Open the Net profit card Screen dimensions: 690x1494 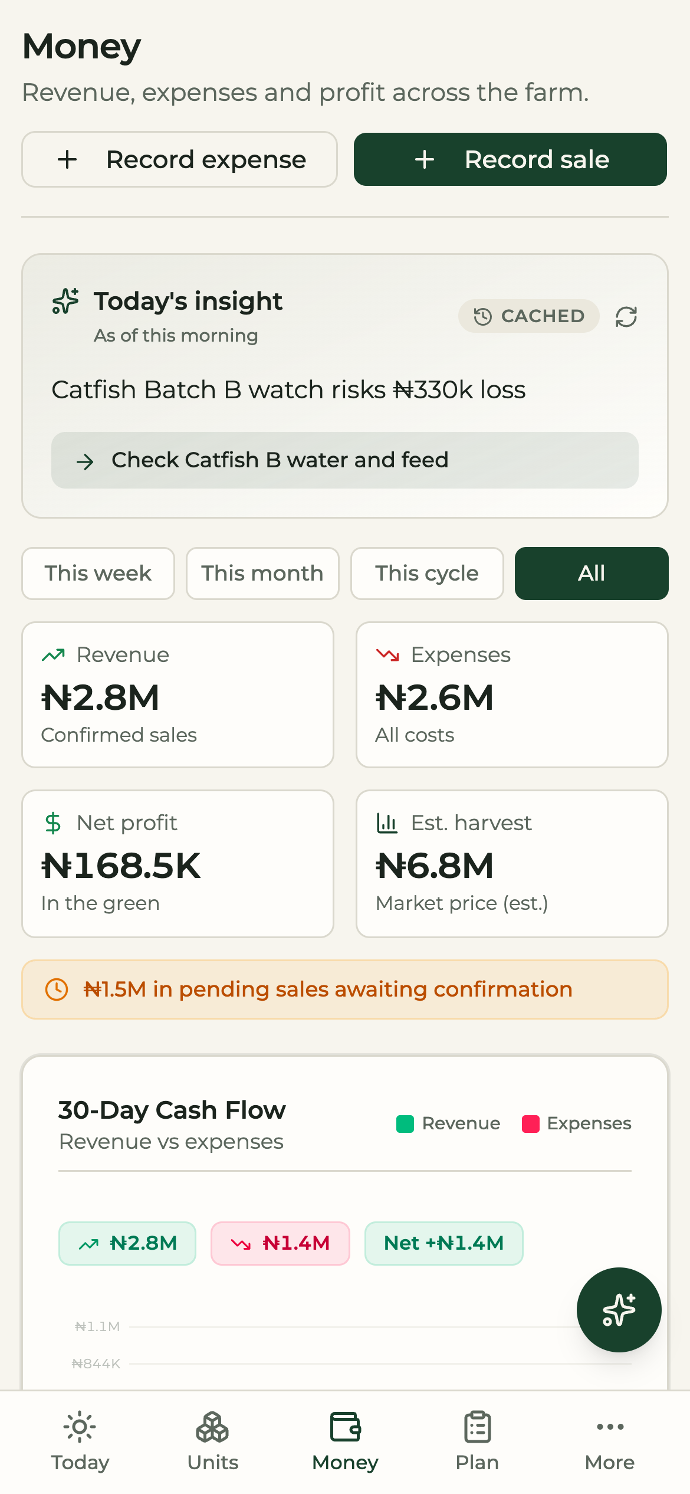coord(178,864)
